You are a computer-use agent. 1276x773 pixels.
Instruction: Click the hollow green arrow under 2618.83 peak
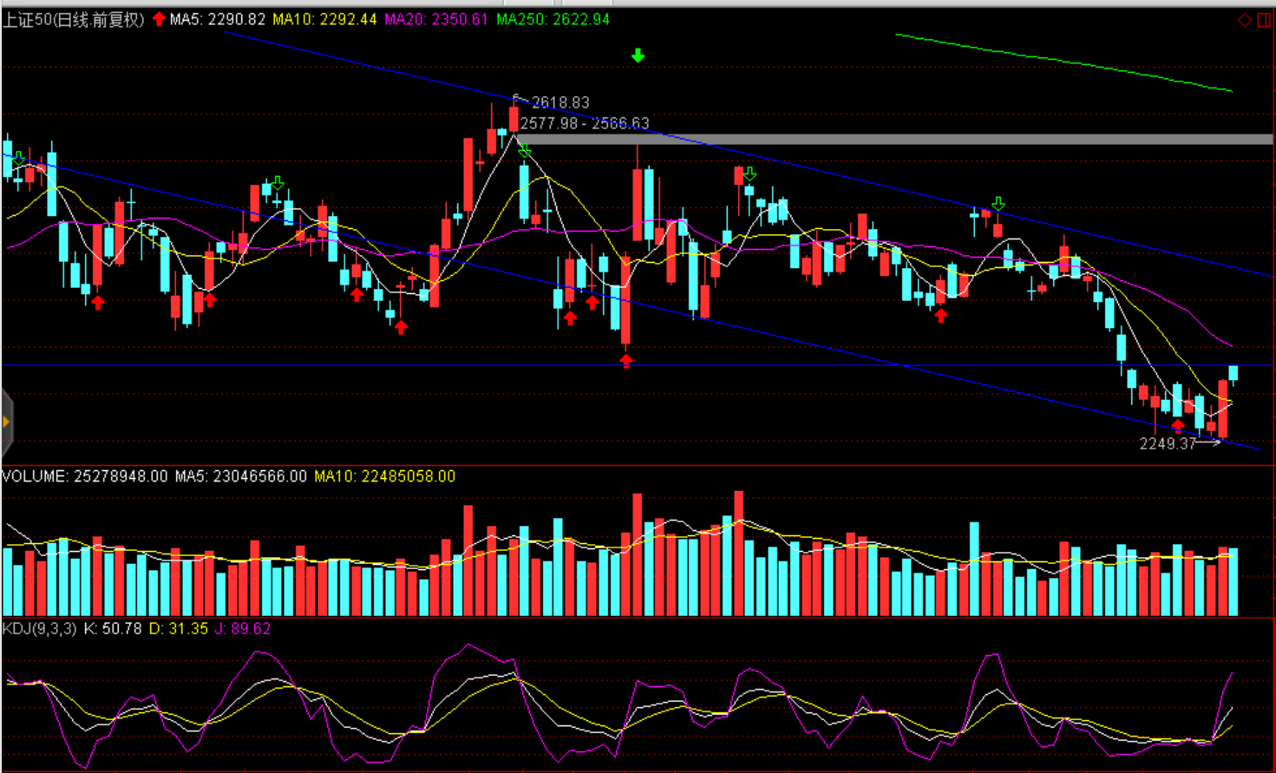pyautogui.click(x=525, y=152)
